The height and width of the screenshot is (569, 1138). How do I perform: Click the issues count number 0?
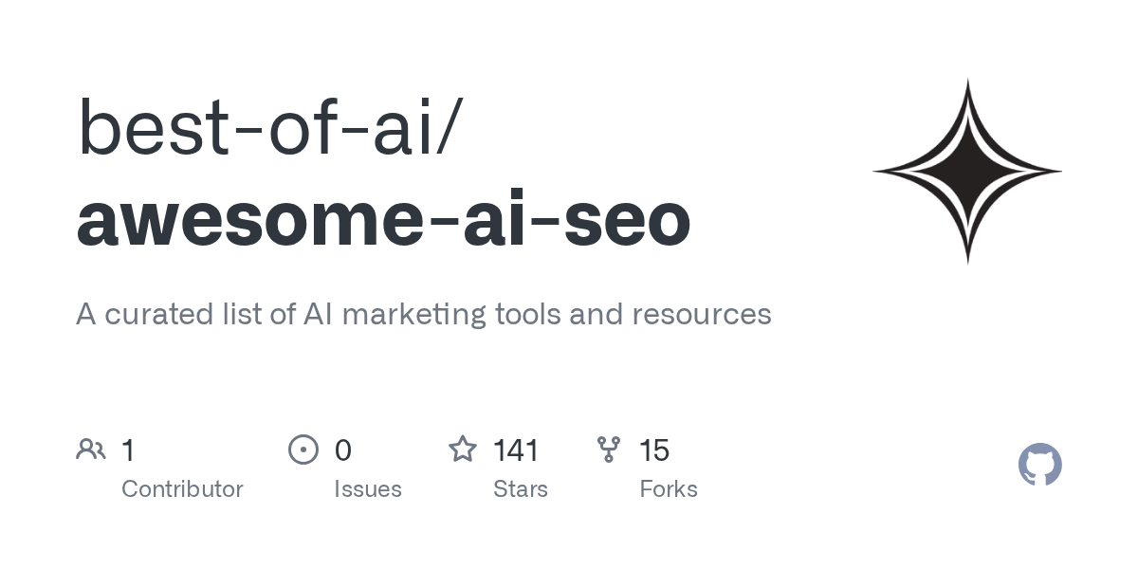(x=343, y=450)
